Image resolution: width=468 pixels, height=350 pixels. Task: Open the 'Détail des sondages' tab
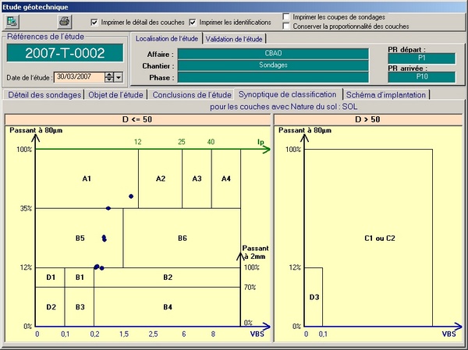pyautogui.click(x=44, y=95)
